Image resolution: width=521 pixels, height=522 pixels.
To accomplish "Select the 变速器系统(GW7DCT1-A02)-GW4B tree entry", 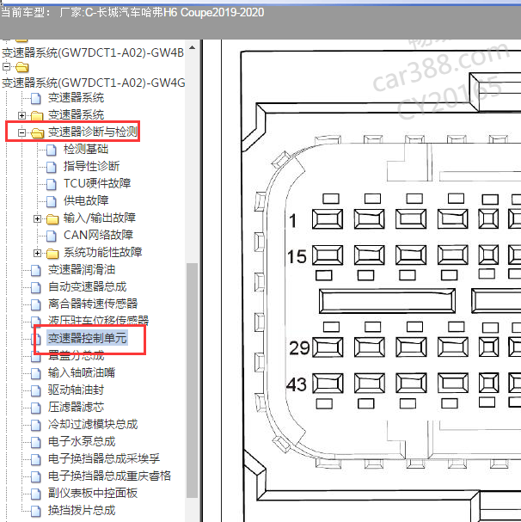I will [x=93, y=52].
